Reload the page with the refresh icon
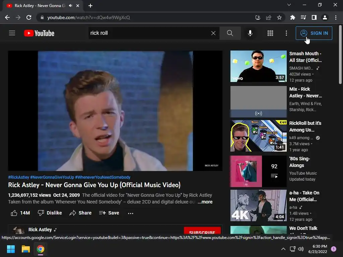 (29, 17)
